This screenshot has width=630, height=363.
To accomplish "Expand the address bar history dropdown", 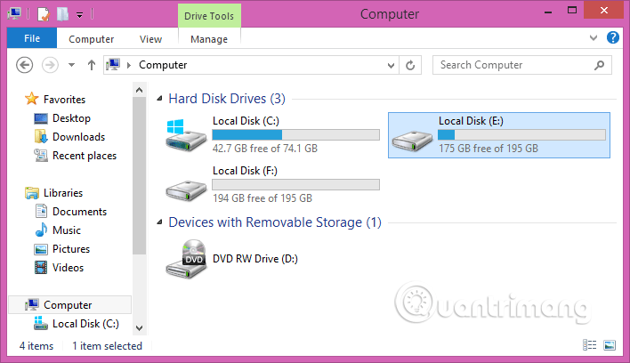I will [391, 65].
